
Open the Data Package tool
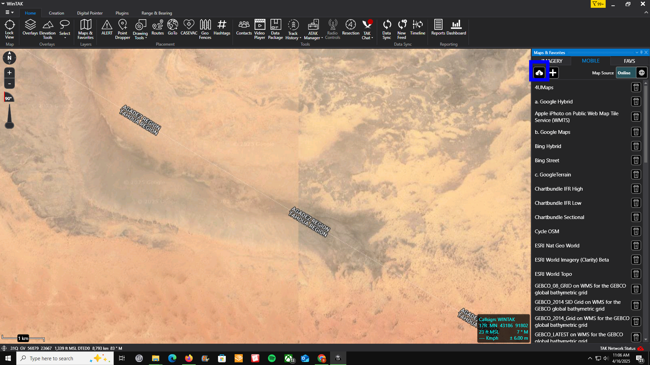click(x=276, y=29)
